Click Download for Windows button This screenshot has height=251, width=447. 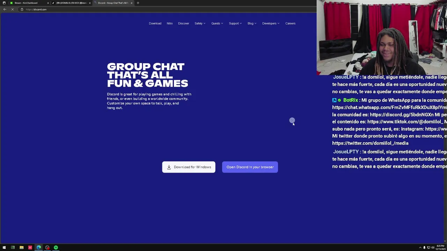[x=189, y=167]
